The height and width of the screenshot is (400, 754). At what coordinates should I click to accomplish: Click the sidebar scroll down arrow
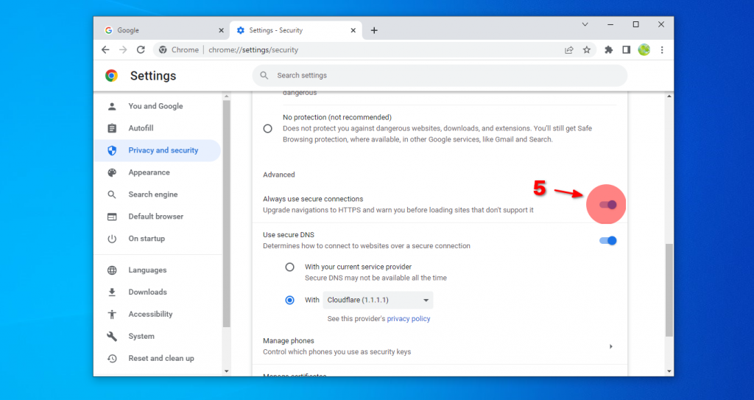[227, 371]
